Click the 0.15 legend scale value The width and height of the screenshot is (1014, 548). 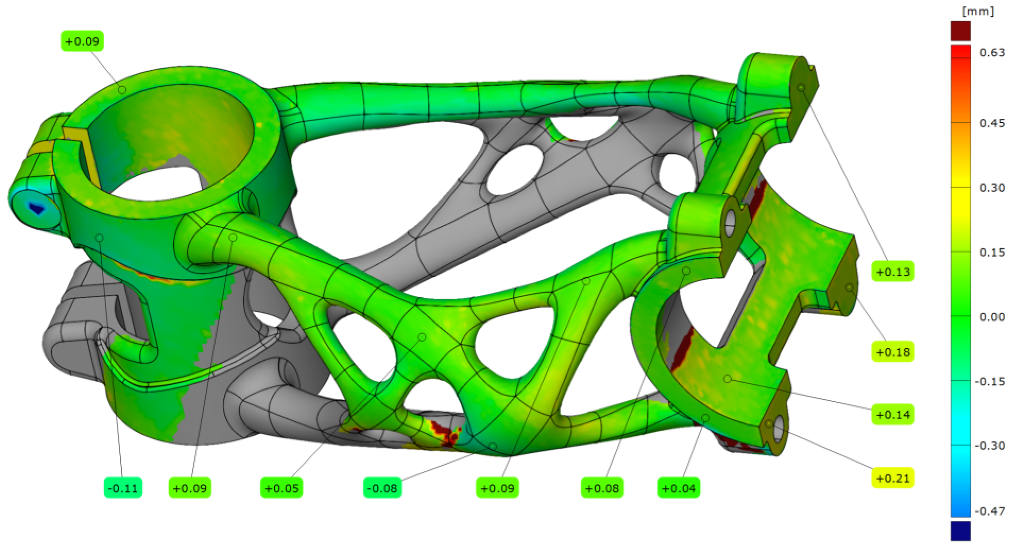coord(992,252)
